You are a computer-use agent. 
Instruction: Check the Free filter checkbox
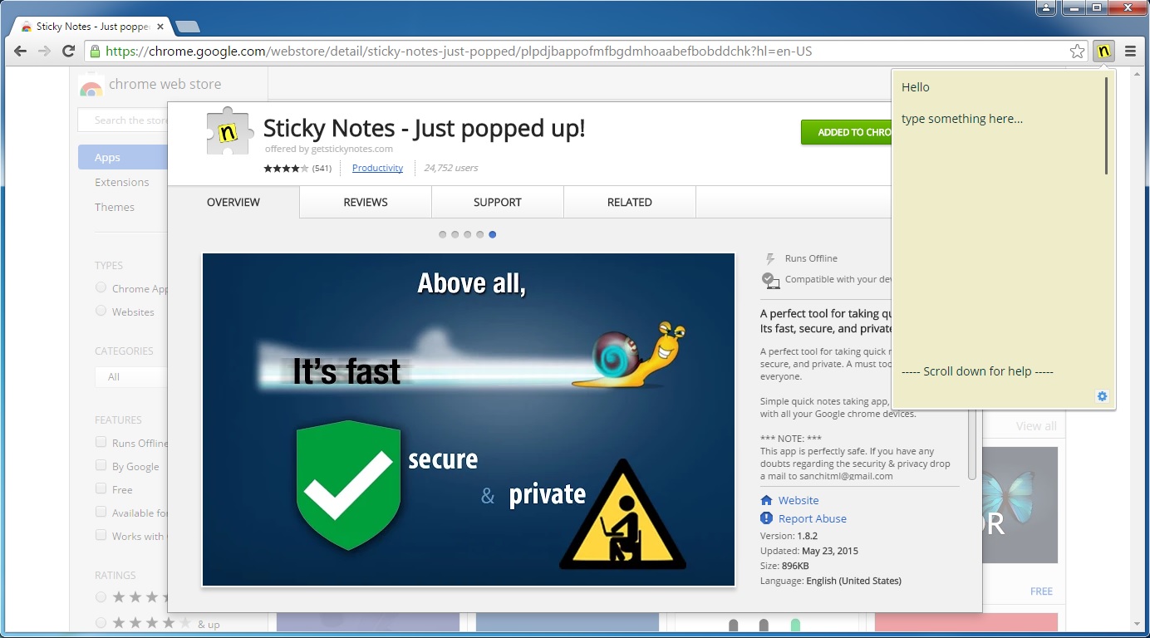point(101,489)
